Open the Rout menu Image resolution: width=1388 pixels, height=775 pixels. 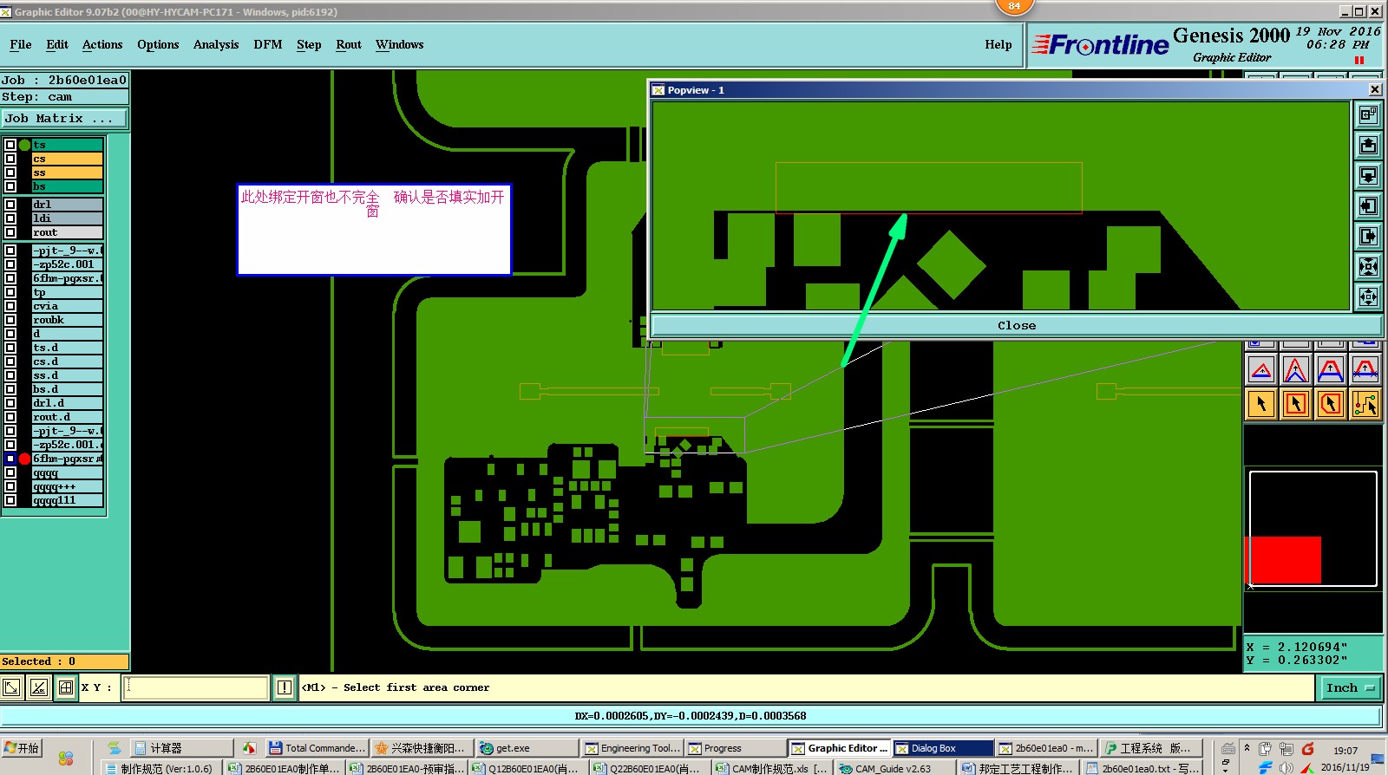[x=349, y=44]
